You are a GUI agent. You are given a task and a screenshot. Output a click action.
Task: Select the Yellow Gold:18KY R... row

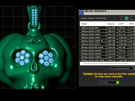(107, 41)
